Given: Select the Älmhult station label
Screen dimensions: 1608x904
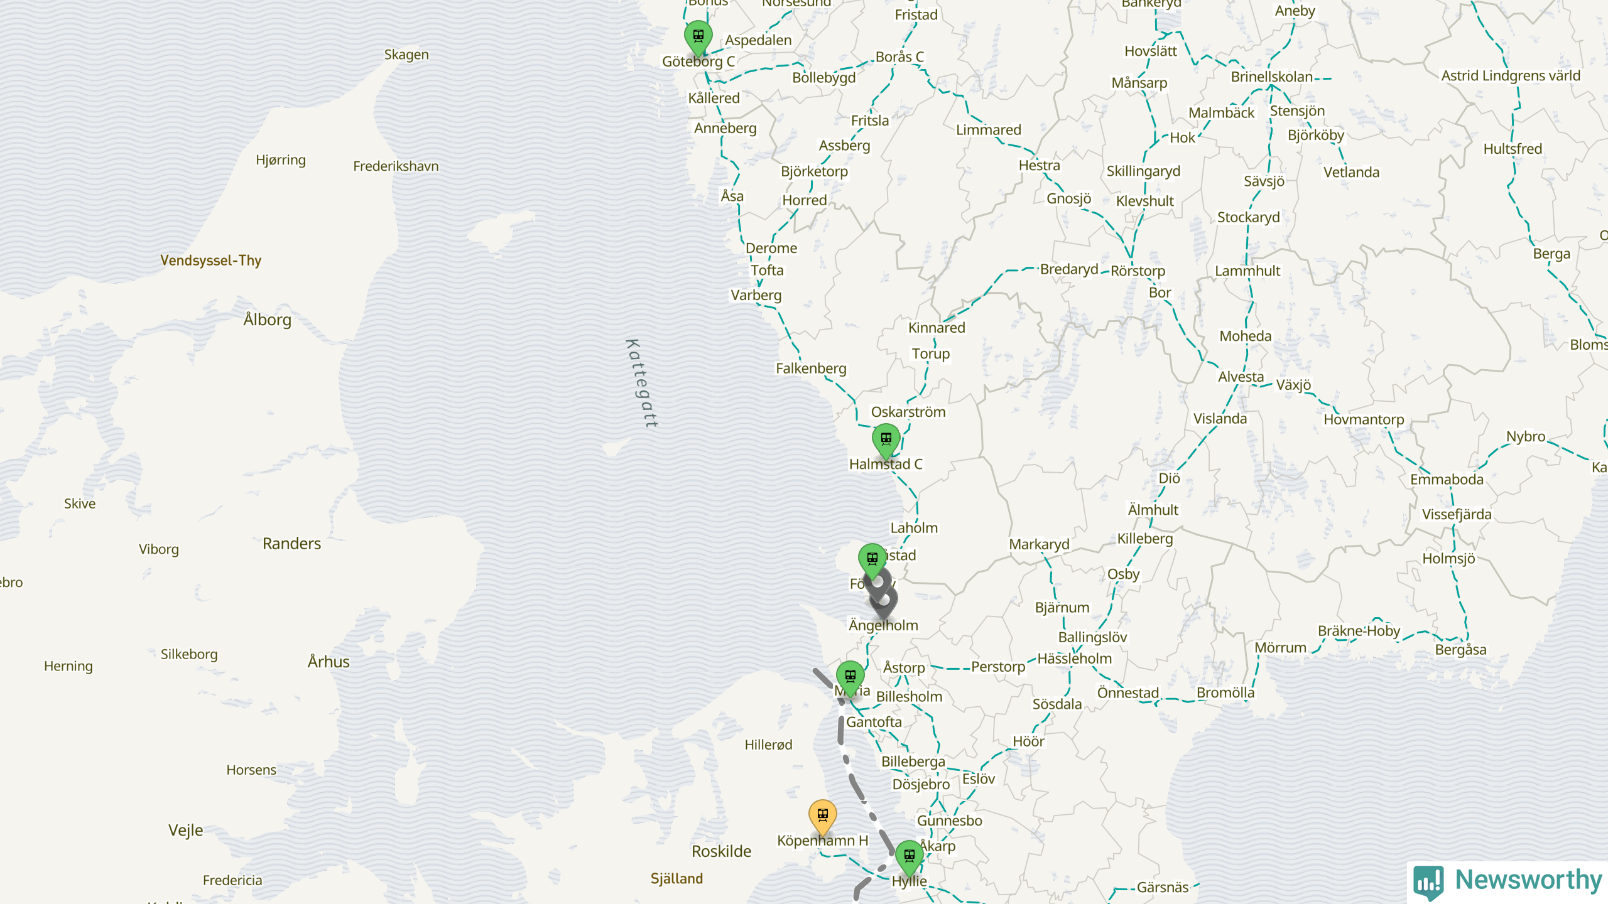Looking at the screenshot, I should (x=1153, y=510).
